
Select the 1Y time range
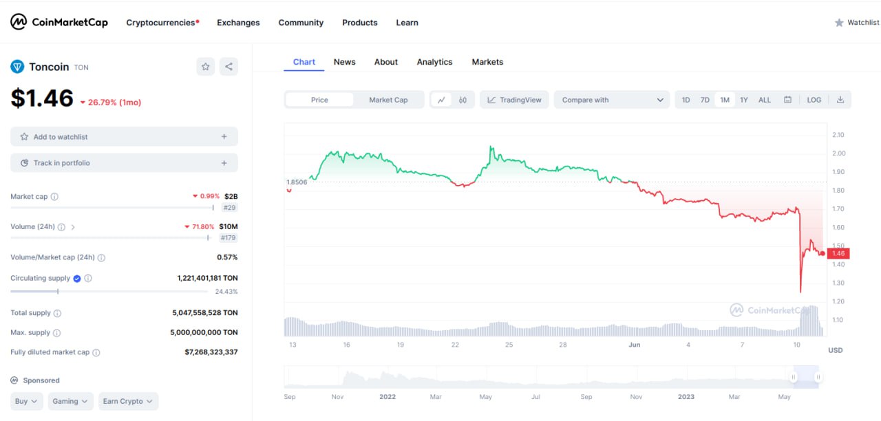point(744,100)
